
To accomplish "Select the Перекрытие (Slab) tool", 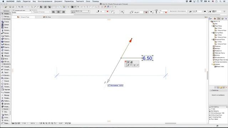I will (5, 36).
